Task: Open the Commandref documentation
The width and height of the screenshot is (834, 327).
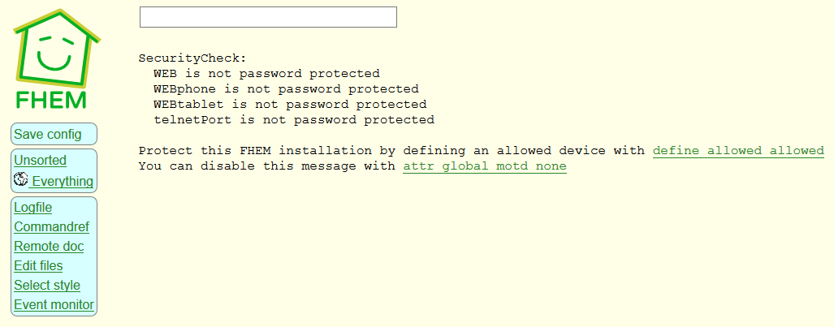Action: point(52,227)
